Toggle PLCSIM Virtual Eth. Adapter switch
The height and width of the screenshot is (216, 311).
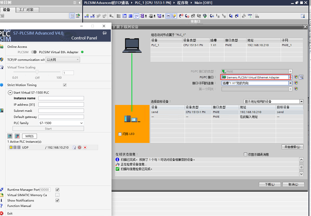coord(34,52)
